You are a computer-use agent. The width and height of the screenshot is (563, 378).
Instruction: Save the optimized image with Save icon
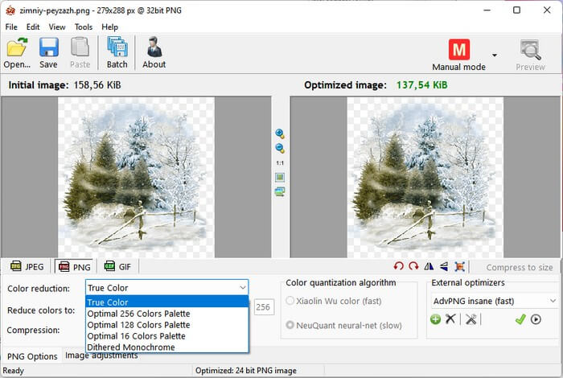pyautogui.click(x=48, y=51)
